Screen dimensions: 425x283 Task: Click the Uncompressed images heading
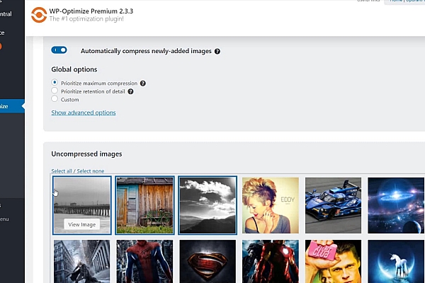pos(86,154)
